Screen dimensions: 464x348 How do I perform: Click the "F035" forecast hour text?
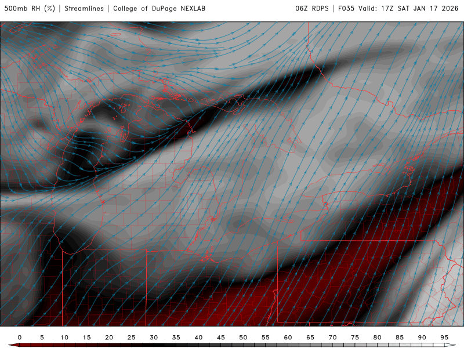click(346, 9)
